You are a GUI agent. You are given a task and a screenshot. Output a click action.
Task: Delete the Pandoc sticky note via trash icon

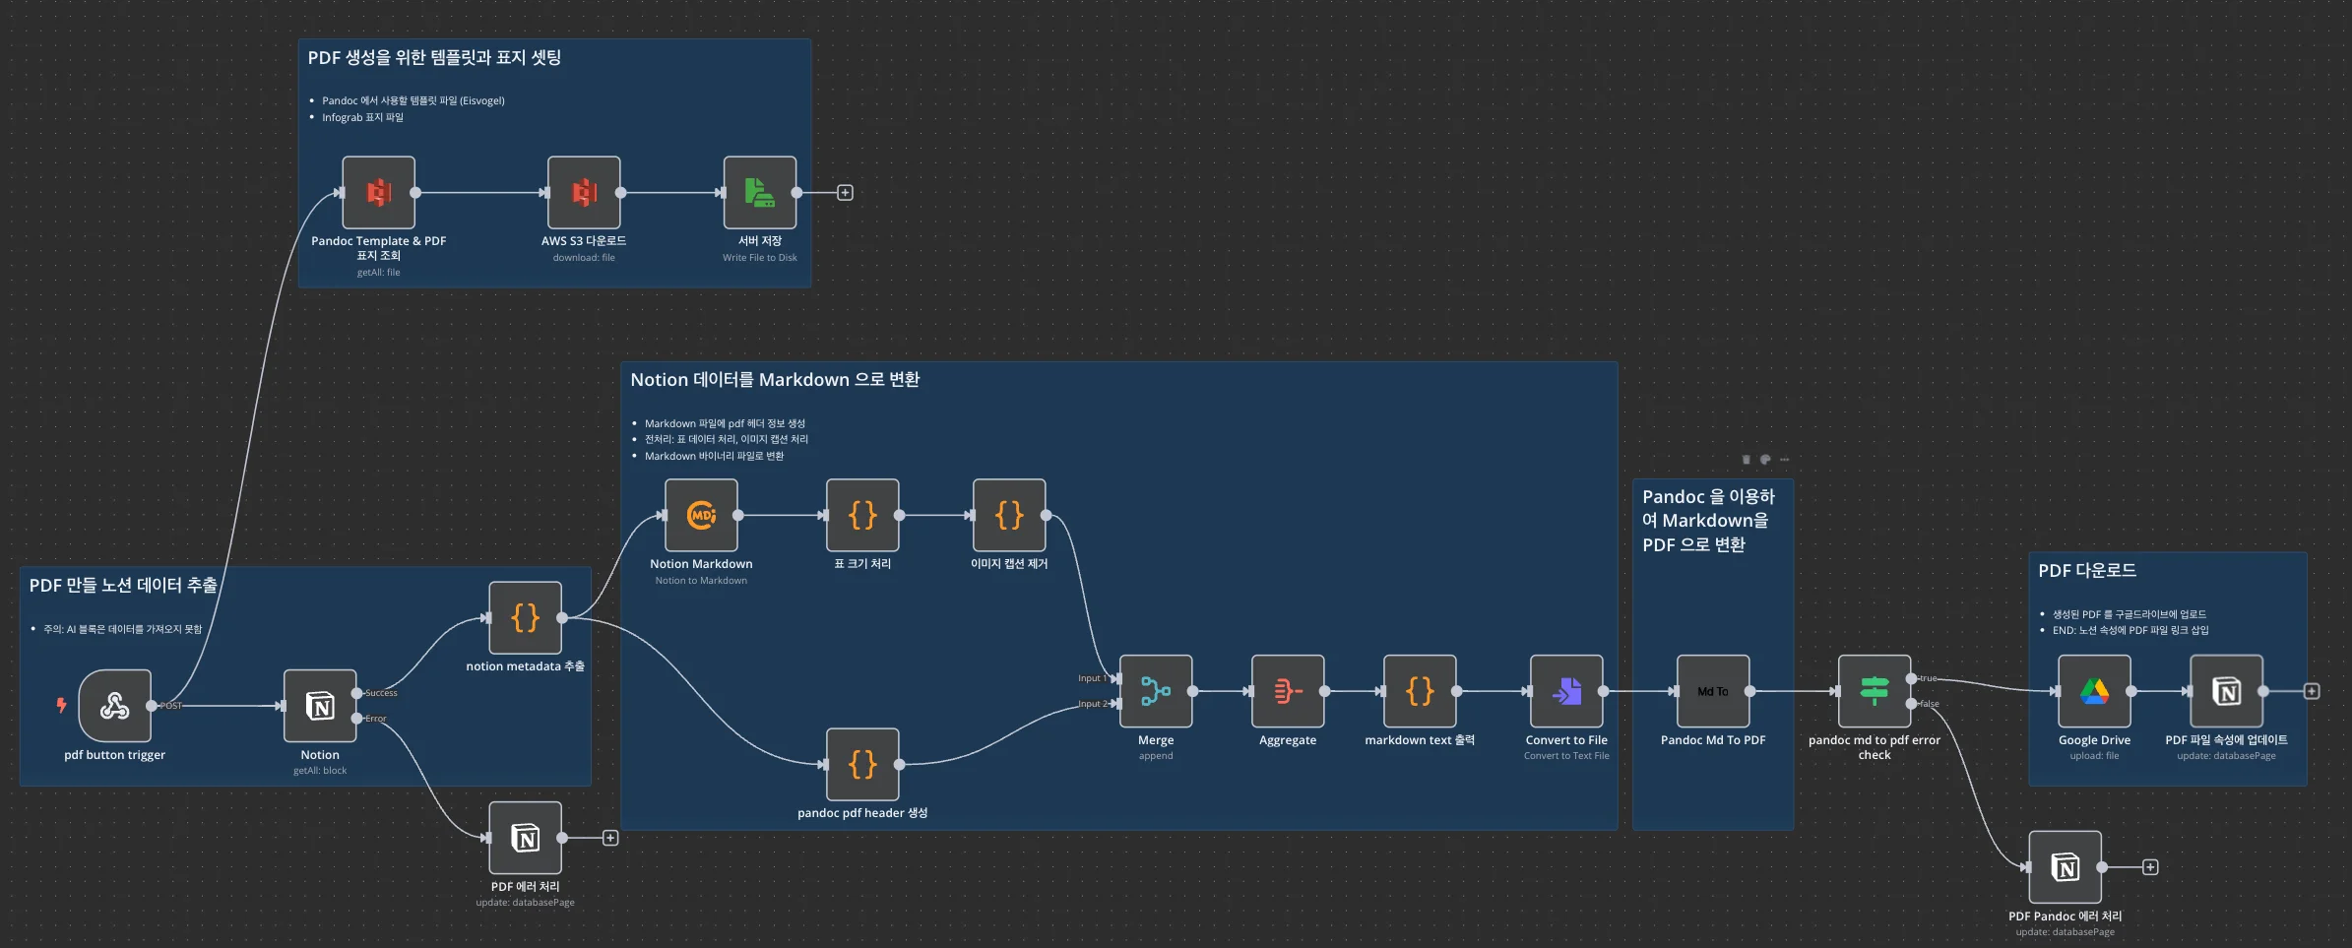(1747, 460)
